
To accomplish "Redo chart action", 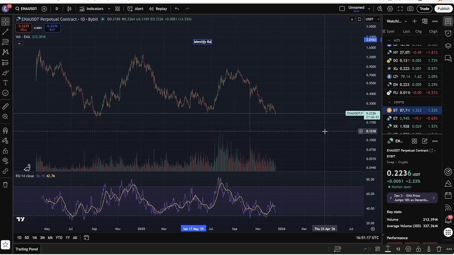I will click(x=187, y=9).
